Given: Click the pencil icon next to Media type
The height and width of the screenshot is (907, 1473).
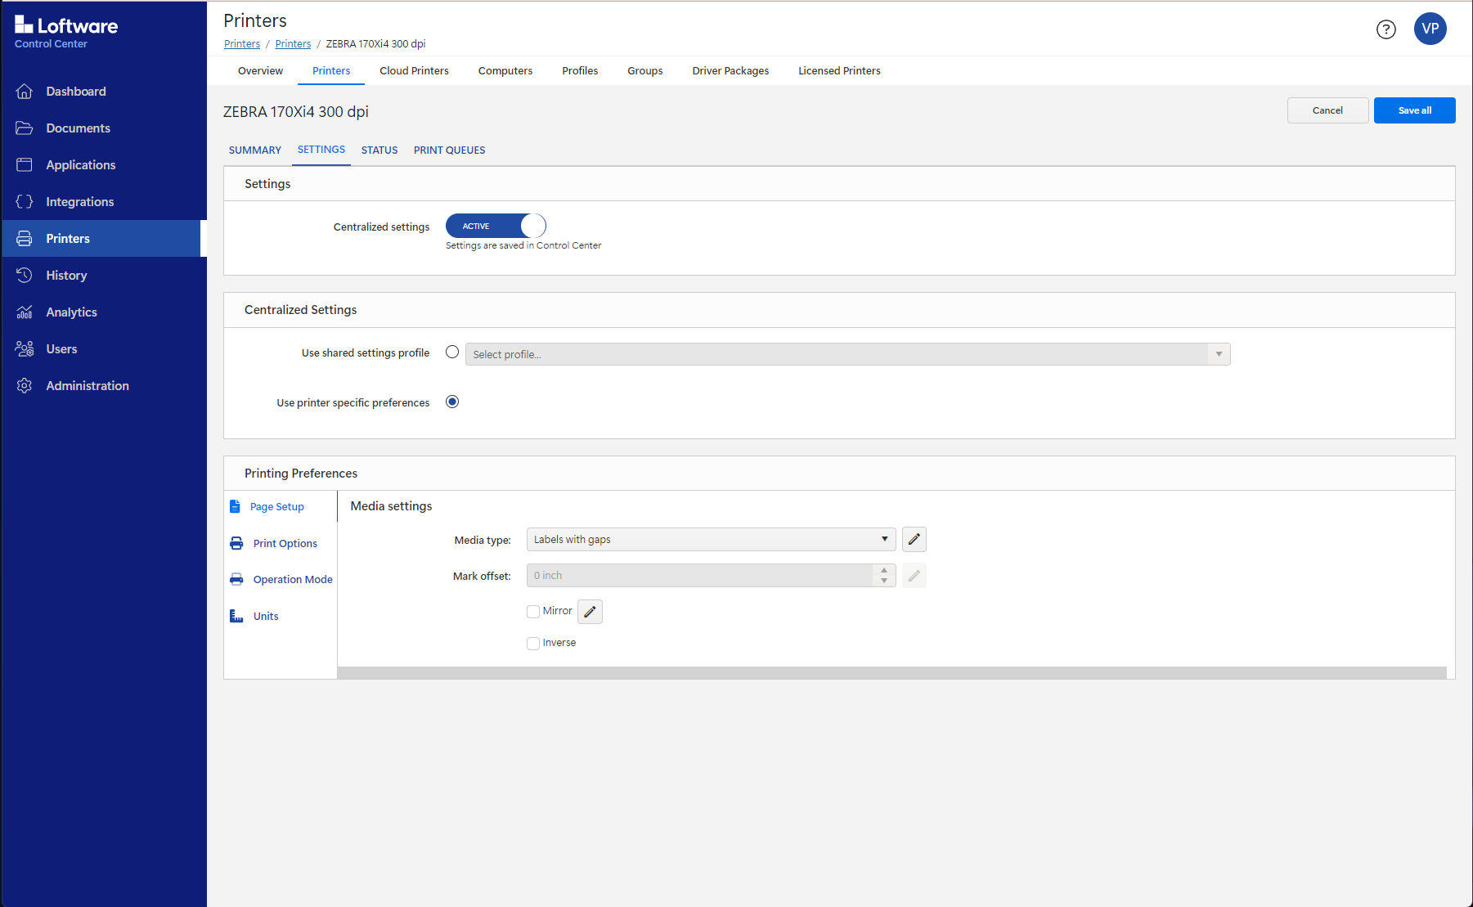Looking at the screenshot, I should coord(914,540).
